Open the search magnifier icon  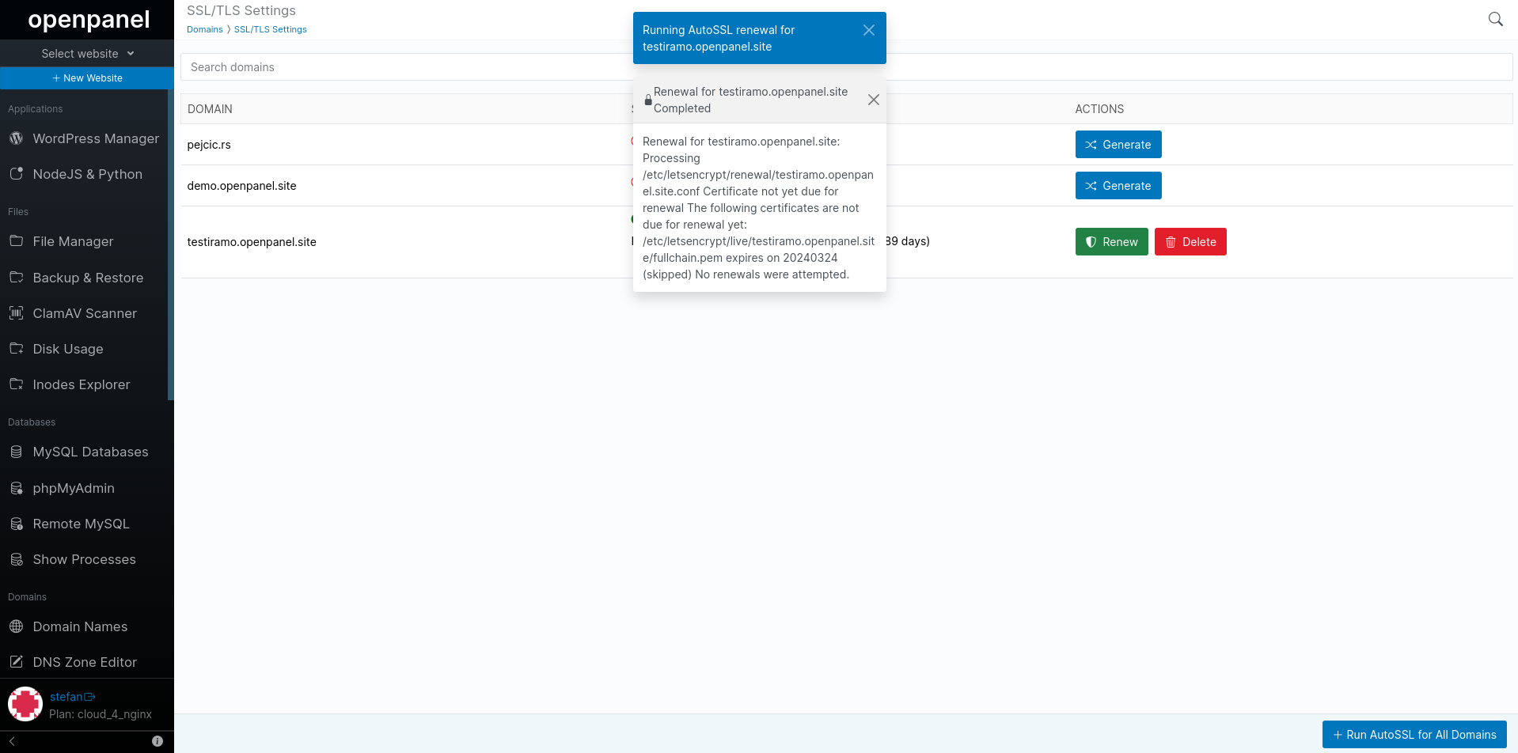click(x=1495, y=19)
